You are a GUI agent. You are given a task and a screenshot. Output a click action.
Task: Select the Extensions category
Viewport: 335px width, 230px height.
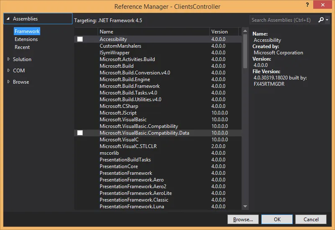pos(26,39)
